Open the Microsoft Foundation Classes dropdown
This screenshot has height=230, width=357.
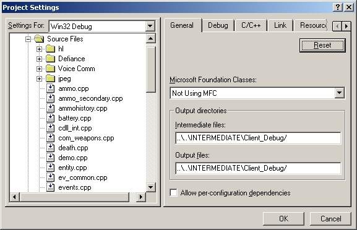[339, 93]
